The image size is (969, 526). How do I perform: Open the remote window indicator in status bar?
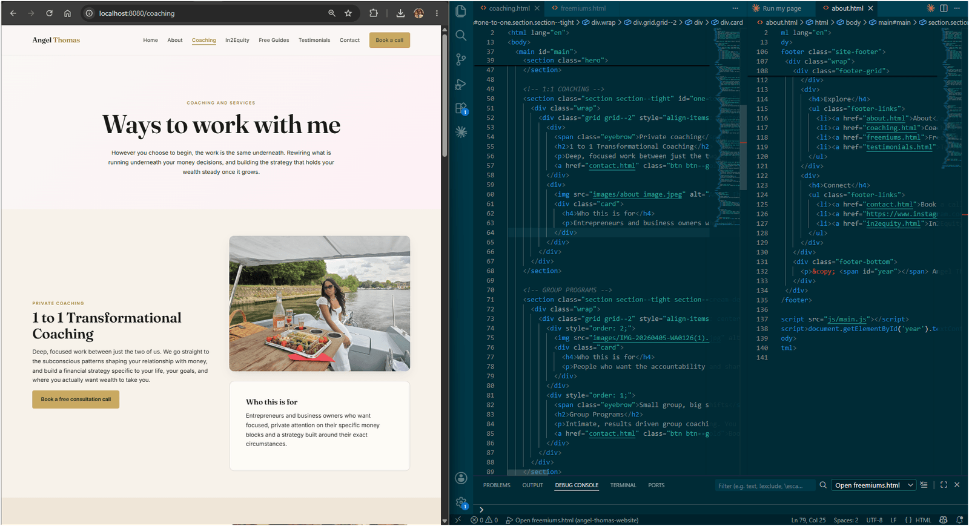[x=458, y=520]
